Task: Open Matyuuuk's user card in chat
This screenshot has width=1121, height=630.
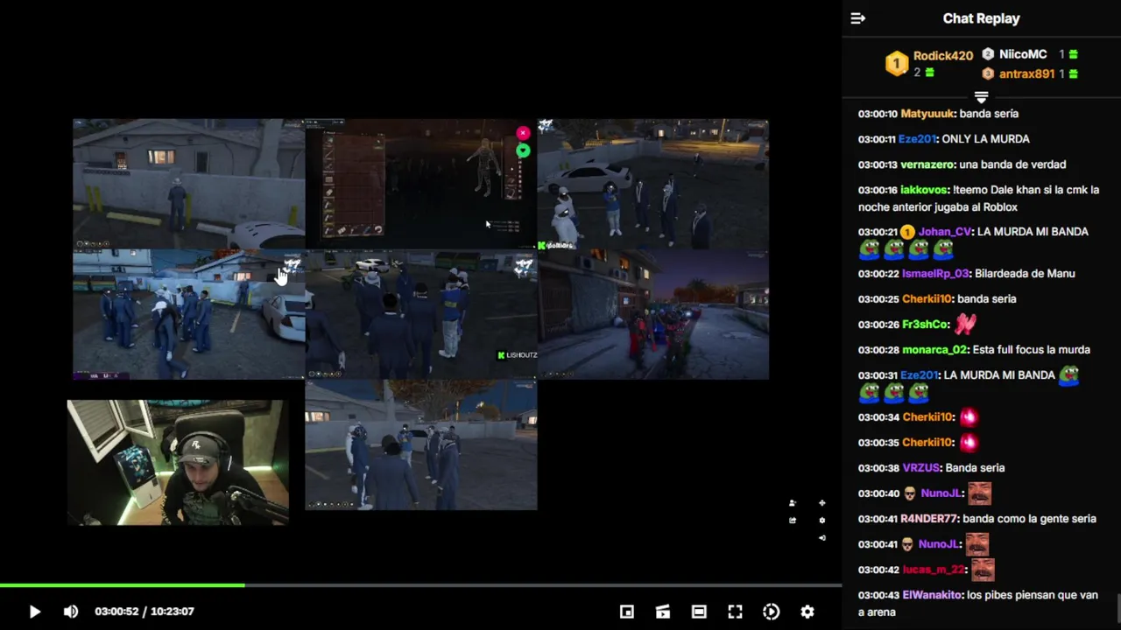Action: tap(927, 114)
